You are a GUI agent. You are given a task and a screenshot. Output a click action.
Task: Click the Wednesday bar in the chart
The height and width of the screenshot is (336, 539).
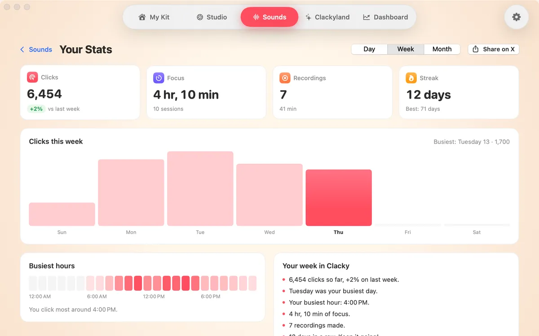click(x=269, y=195)
